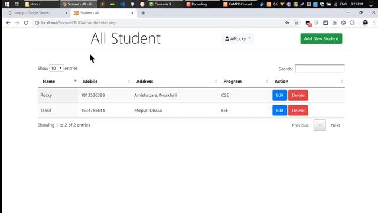Click the ENG language indicator in tray
This screenshot has height=213, width=378.
(343, 4)
